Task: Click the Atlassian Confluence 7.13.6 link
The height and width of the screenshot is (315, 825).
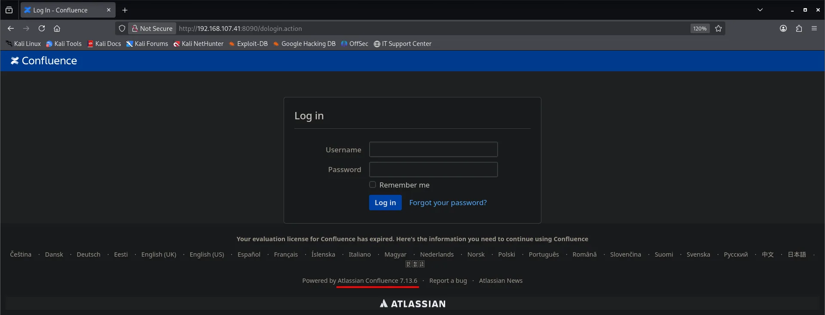Action: coord(377,281)
